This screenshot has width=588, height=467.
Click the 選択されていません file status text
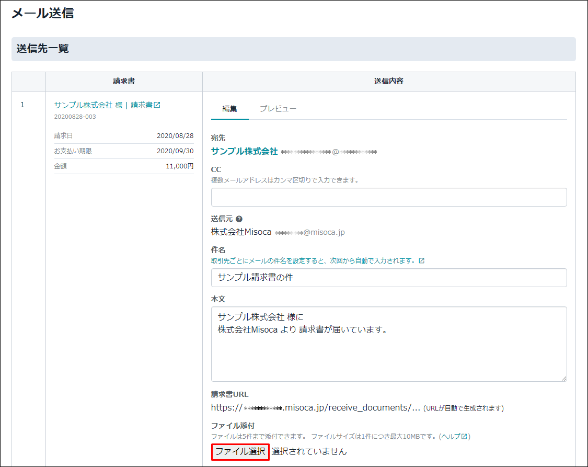[x=309, y=451]
